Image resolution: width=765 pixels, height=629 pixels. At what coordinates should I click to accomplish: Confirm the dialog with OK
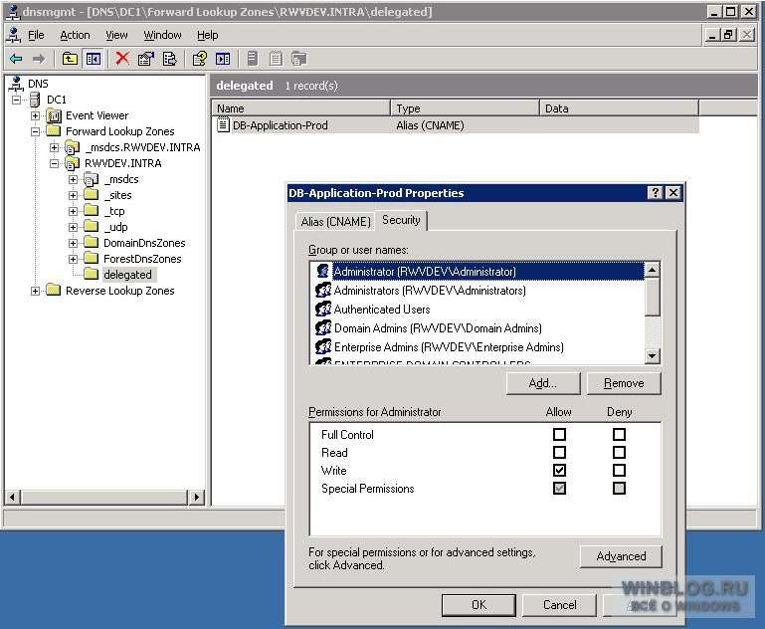(x=478, y=605)
